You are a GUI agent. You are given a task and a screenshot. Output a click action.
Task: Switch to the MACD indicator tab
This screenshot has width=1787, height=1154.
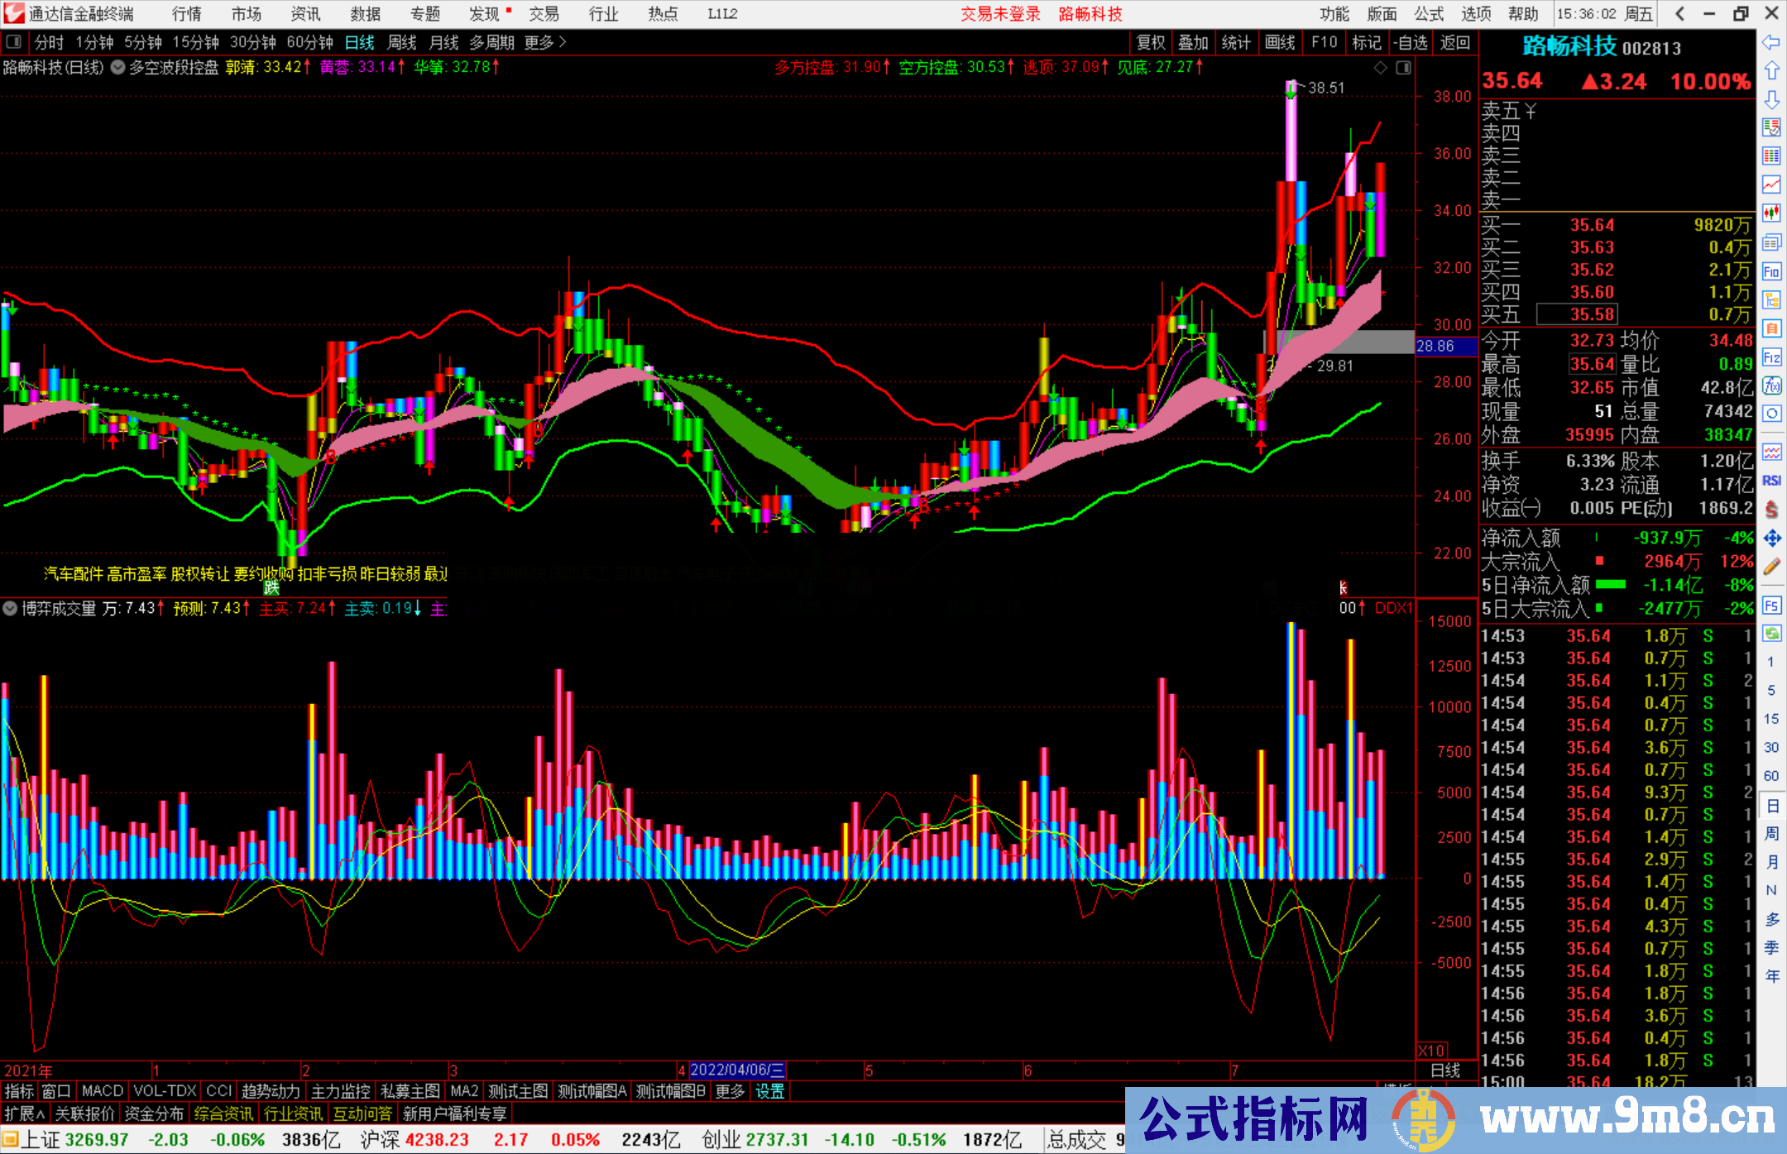tap(103, 1091)
